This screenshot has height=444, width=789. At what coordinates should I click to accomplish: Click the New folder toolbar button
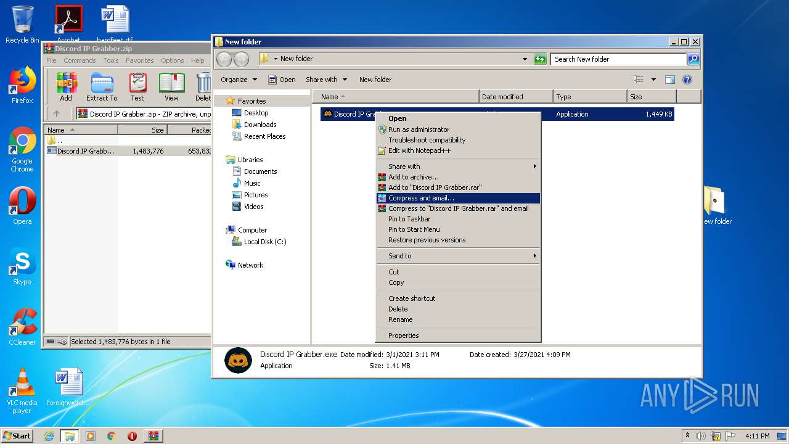click(375, 80)
